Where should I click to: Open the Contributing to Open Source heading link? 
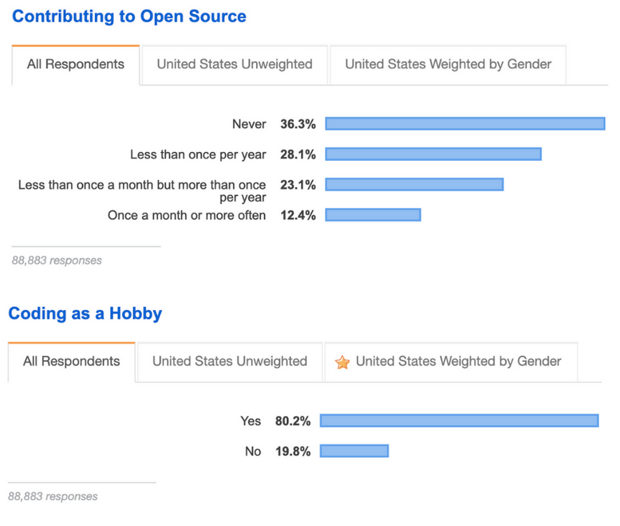[x=128, y=16]
